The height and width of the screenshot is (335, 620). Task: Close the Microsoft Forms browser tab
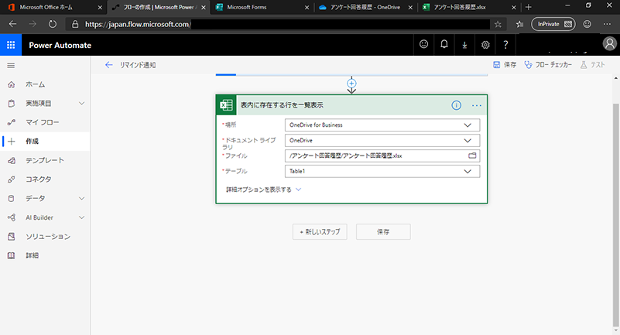click(307, 8)
